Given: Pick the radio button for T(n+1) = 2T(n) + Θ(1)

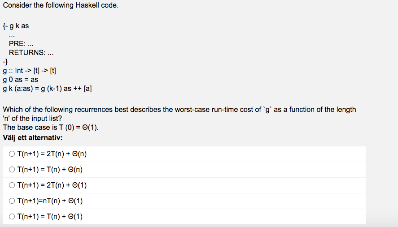Looking at the screenshot, I should (x=12, y=185).
